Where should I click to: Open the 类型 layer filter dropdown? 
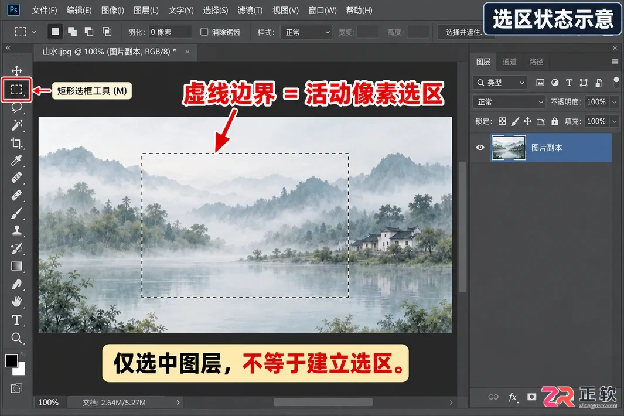click(x=500, y=83)
